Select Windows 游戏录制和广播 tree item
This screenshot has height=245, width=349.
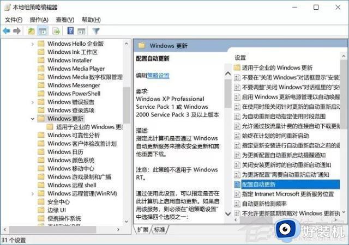79,177
